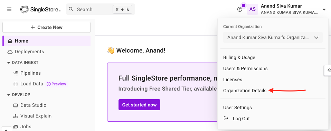Click the Full SingleStore performance banner heading
The image size is (331, 131).
point(168,78)
